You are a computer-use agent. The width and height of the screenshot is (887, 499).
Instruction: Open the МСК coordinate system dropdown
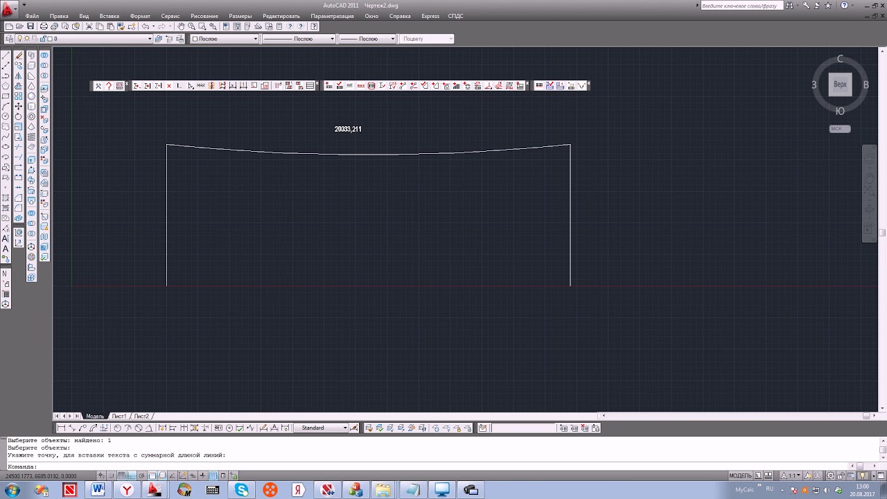pyautogui.click(x=840, y=129)
